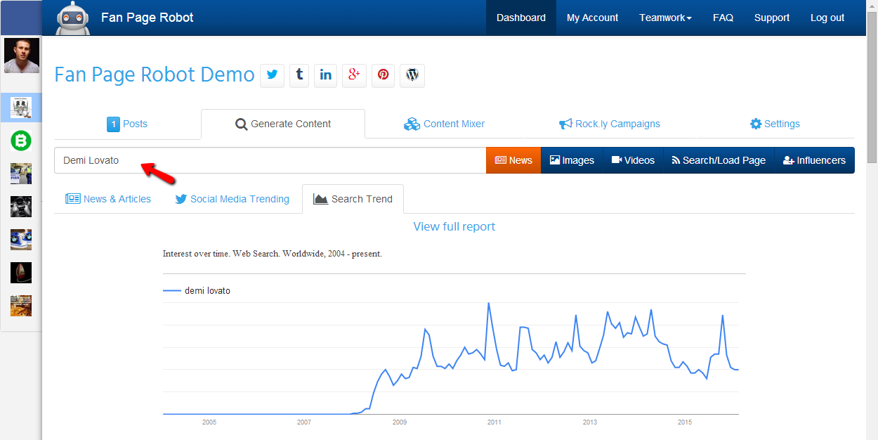The height and width of the screenshot is (440, 878).
Task: Open the WordPress icon button
Action: click(412, 75)
